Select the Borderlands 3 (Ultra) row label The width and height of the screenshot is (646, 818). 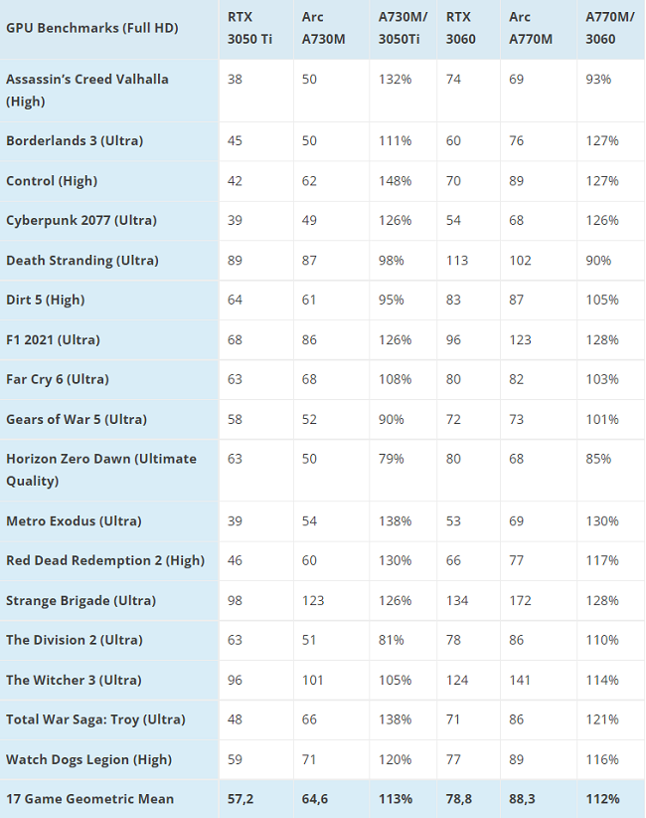pyautogui.click(x=75, y=141)
